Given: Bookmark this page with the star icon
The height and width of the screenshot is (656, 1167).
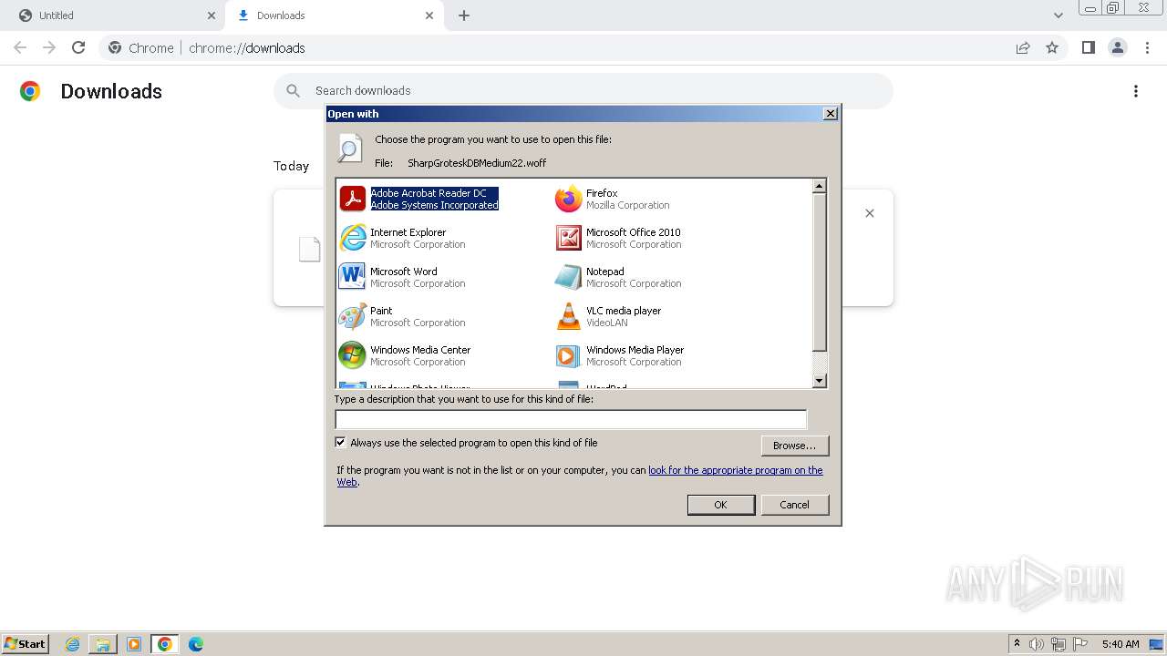Looking at the screenshot, I should click(1052, 47).
